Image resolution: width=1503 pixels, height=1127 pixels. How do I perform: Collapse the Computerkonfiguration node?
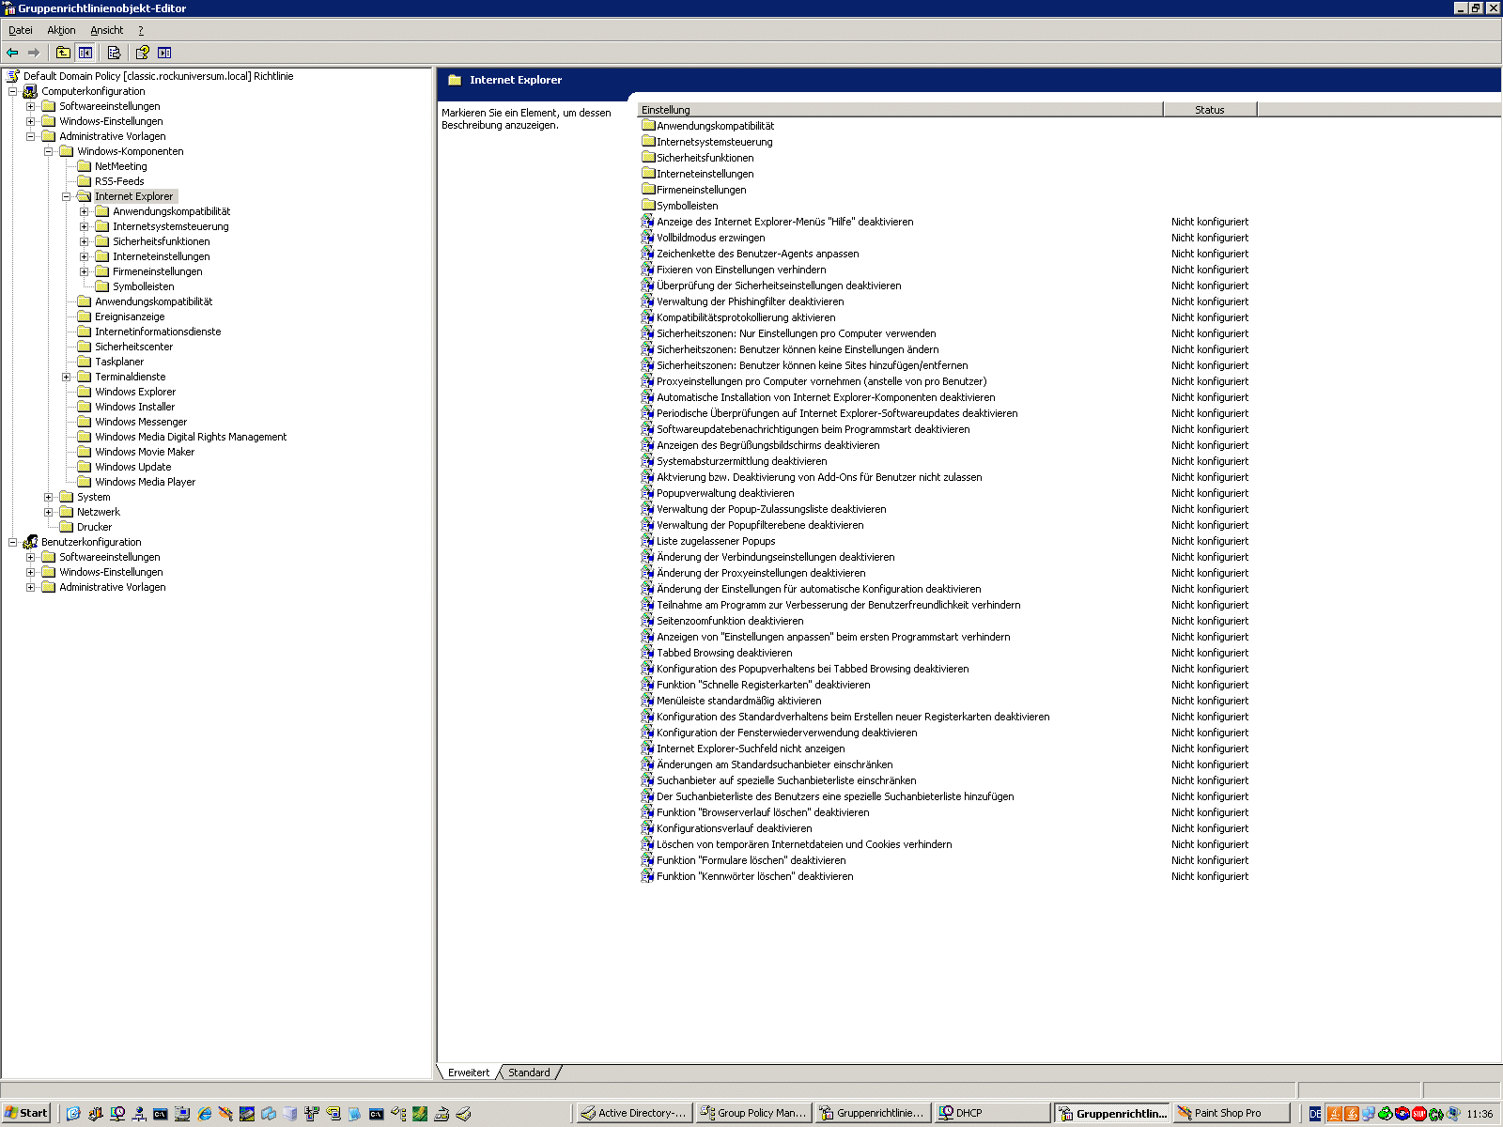coord(12,91)
